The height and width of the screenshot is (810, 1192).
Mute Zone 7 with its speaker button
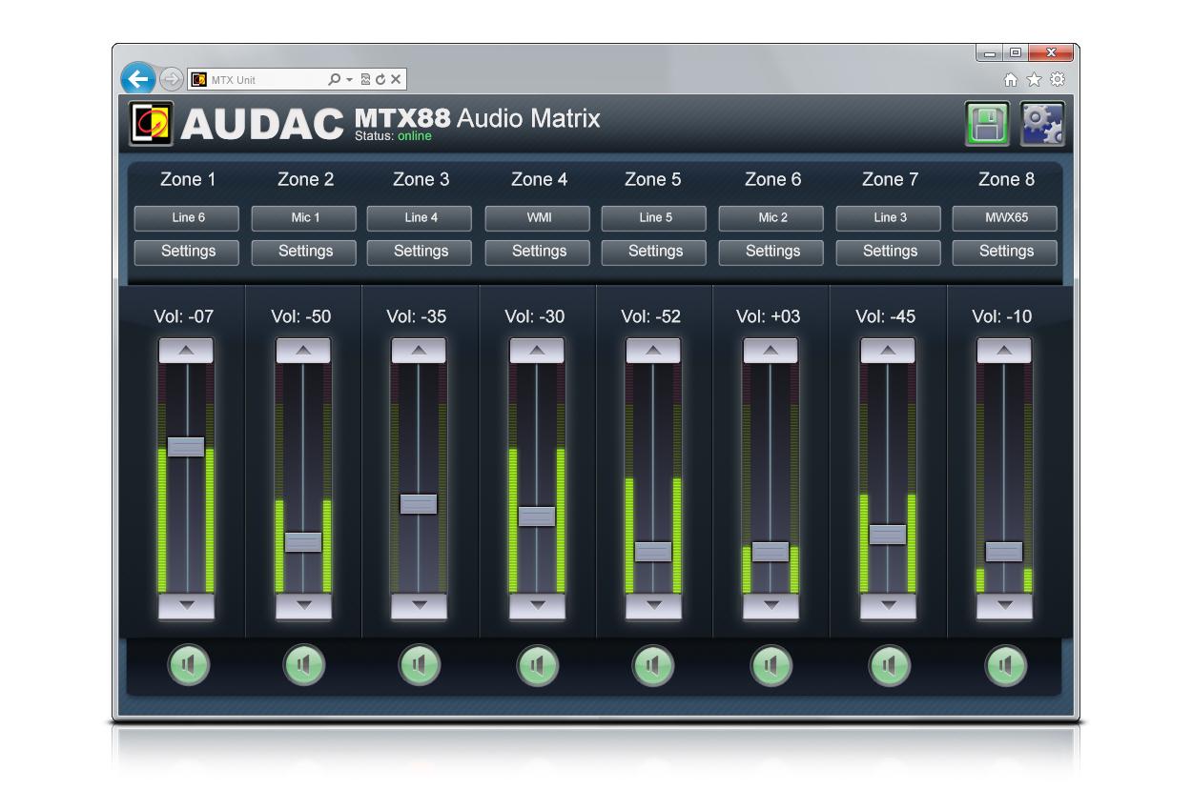tap(889, 665)
